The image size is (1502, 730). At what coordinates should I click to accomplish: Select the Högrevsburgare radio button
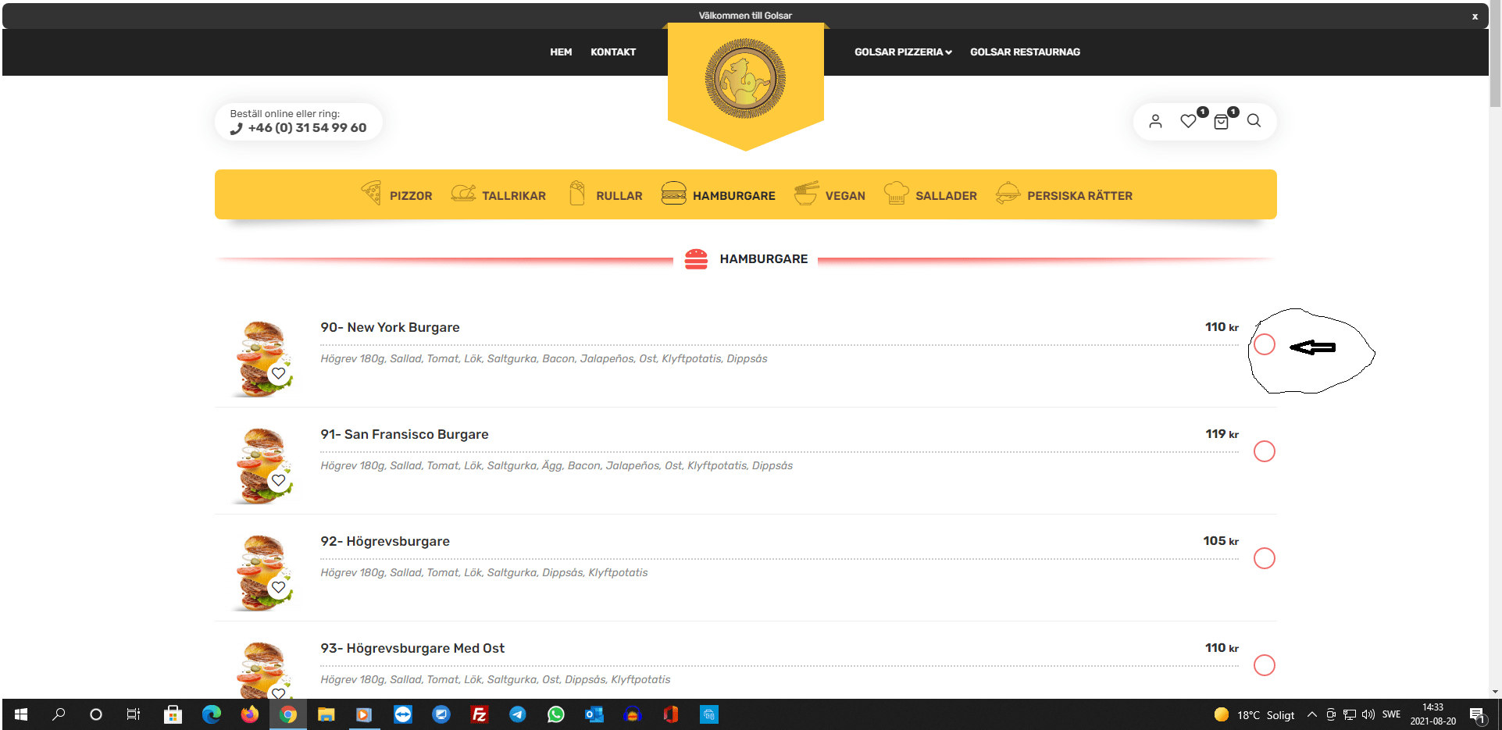[1265, 558]
